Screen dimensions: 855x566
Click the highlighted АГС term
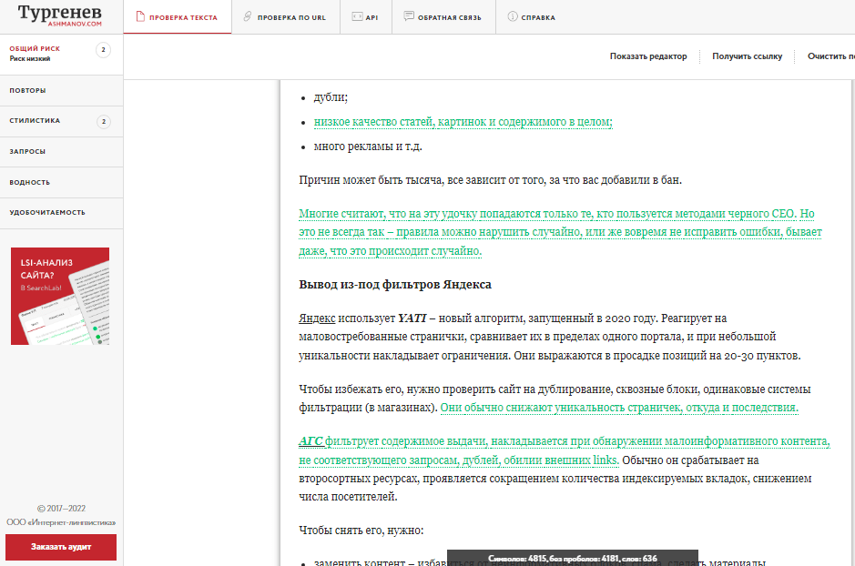[x=310, y=441]
